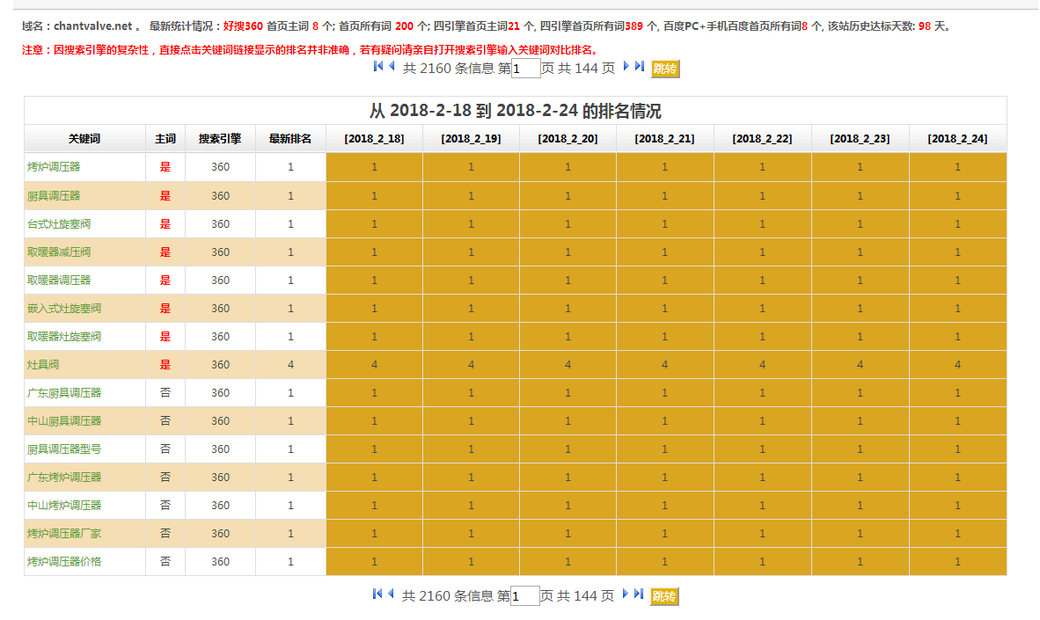Jump to last page using top pagination icon
The image size is (1040, 620).
[x=639, y=67]
